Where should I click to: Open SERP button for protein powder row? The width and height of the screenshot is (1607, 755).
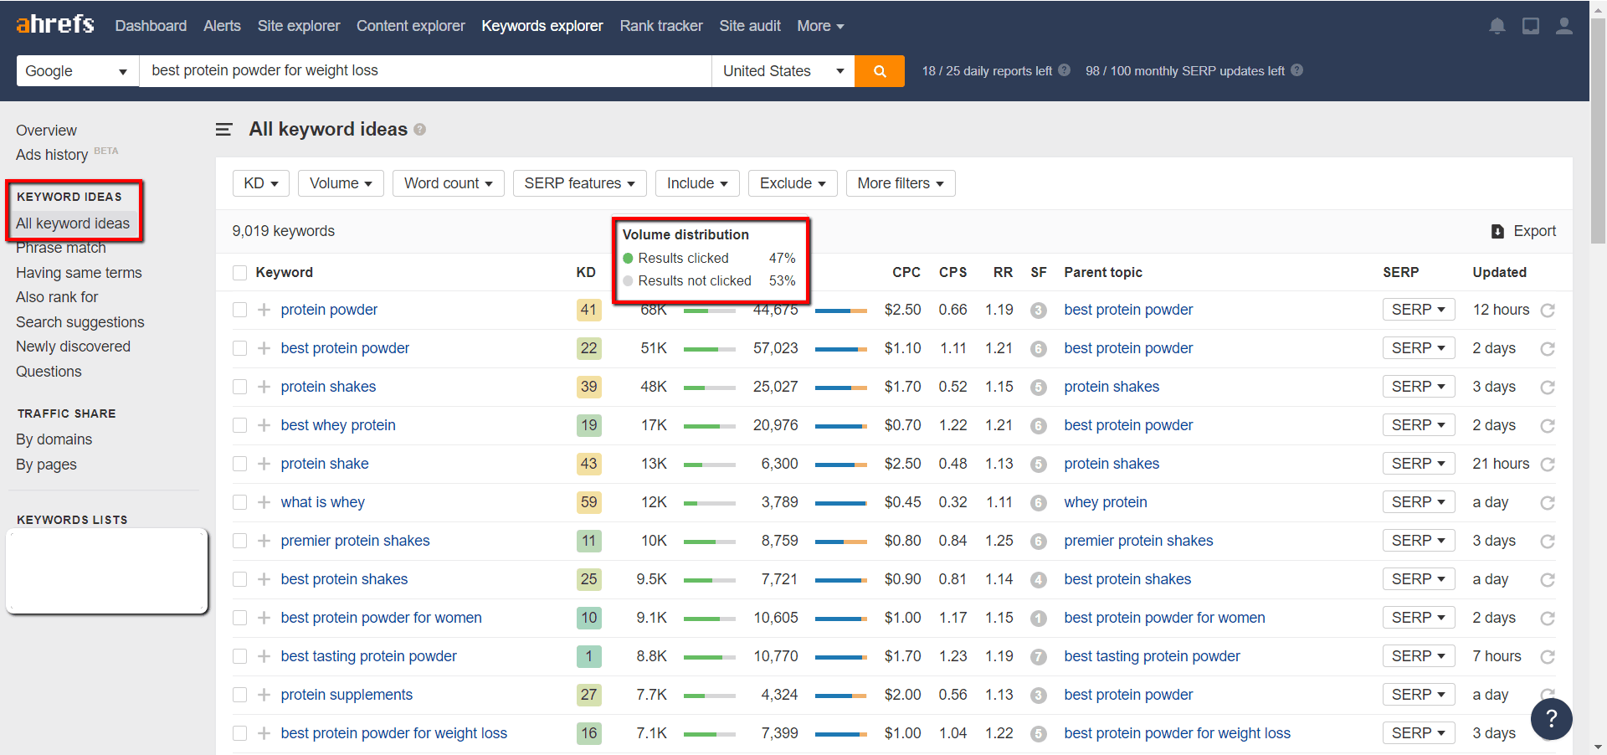tap(1419, 310)
